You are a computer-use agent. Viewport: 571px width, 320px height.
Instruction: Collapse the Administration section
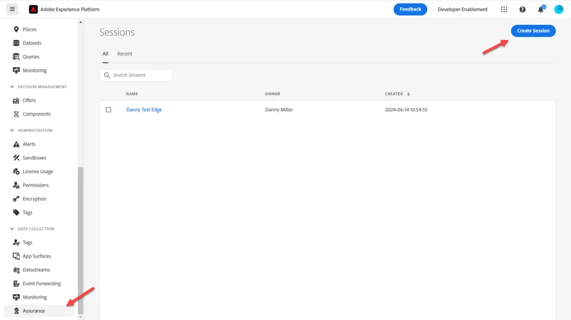click(12, 130)
